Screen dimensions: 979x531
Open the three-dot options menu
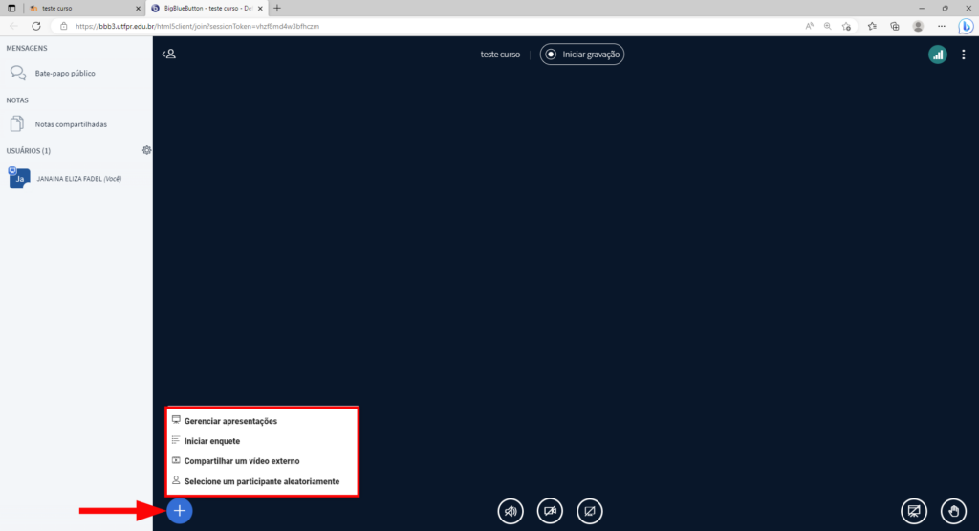(x=964, y=55)
